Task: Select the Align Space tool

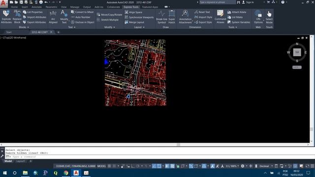Action: click(x=133, y=12)
